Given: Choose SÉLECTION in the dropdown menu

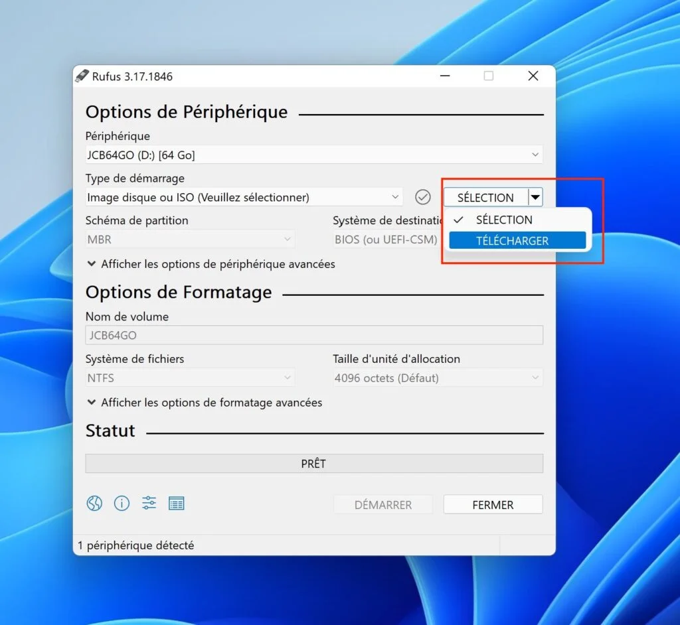Looking at the screenshot, I should pos(517,220).
